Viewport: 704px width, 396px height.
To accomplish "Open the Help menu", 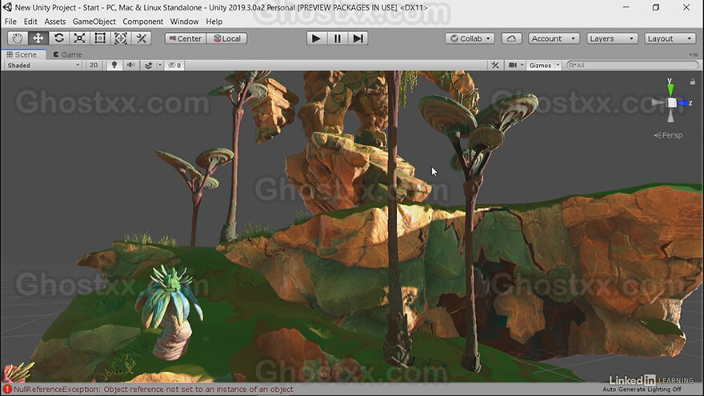I will pos(214,21).
